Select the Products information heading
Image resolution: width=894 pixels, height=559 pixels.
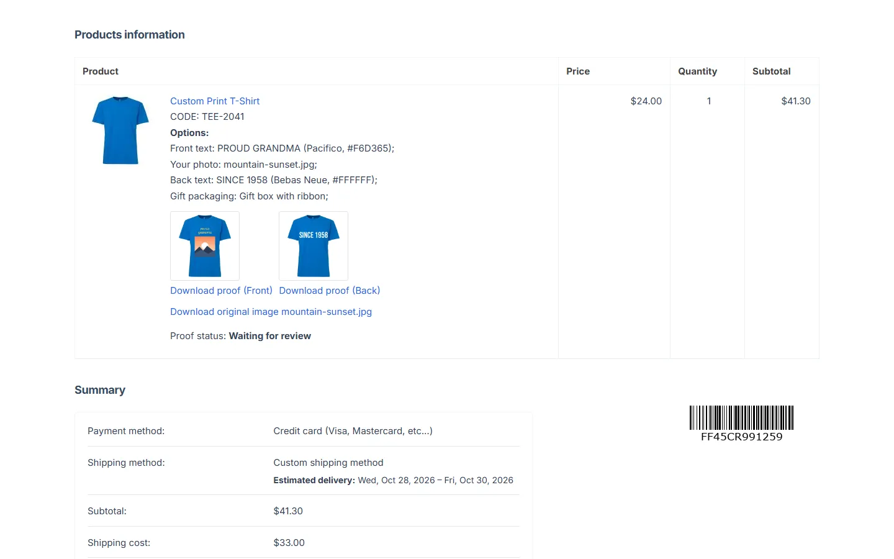click(130, 35)
